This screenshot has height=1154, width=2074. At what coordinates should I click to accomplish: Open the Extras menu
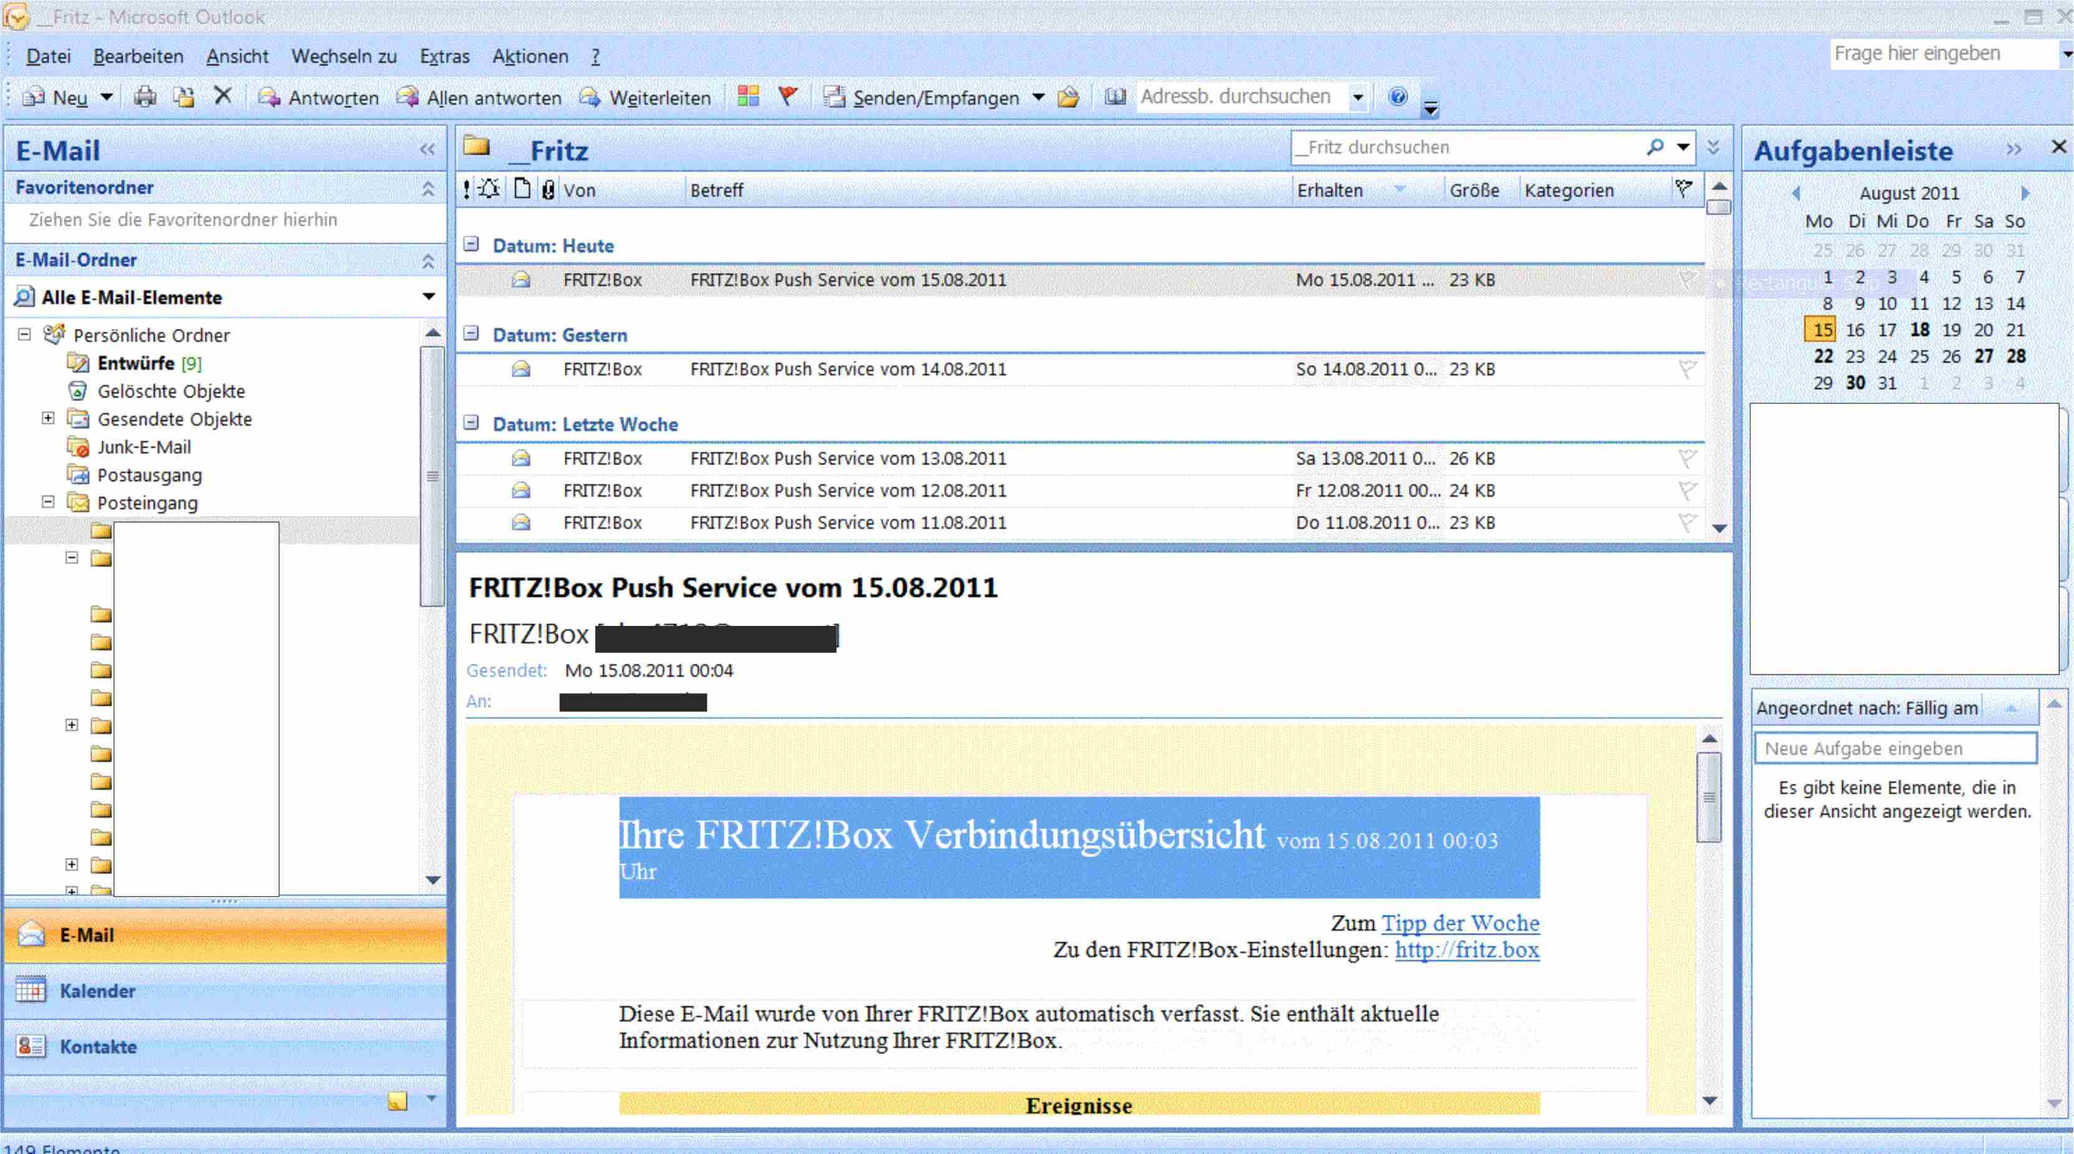[444, 56]
